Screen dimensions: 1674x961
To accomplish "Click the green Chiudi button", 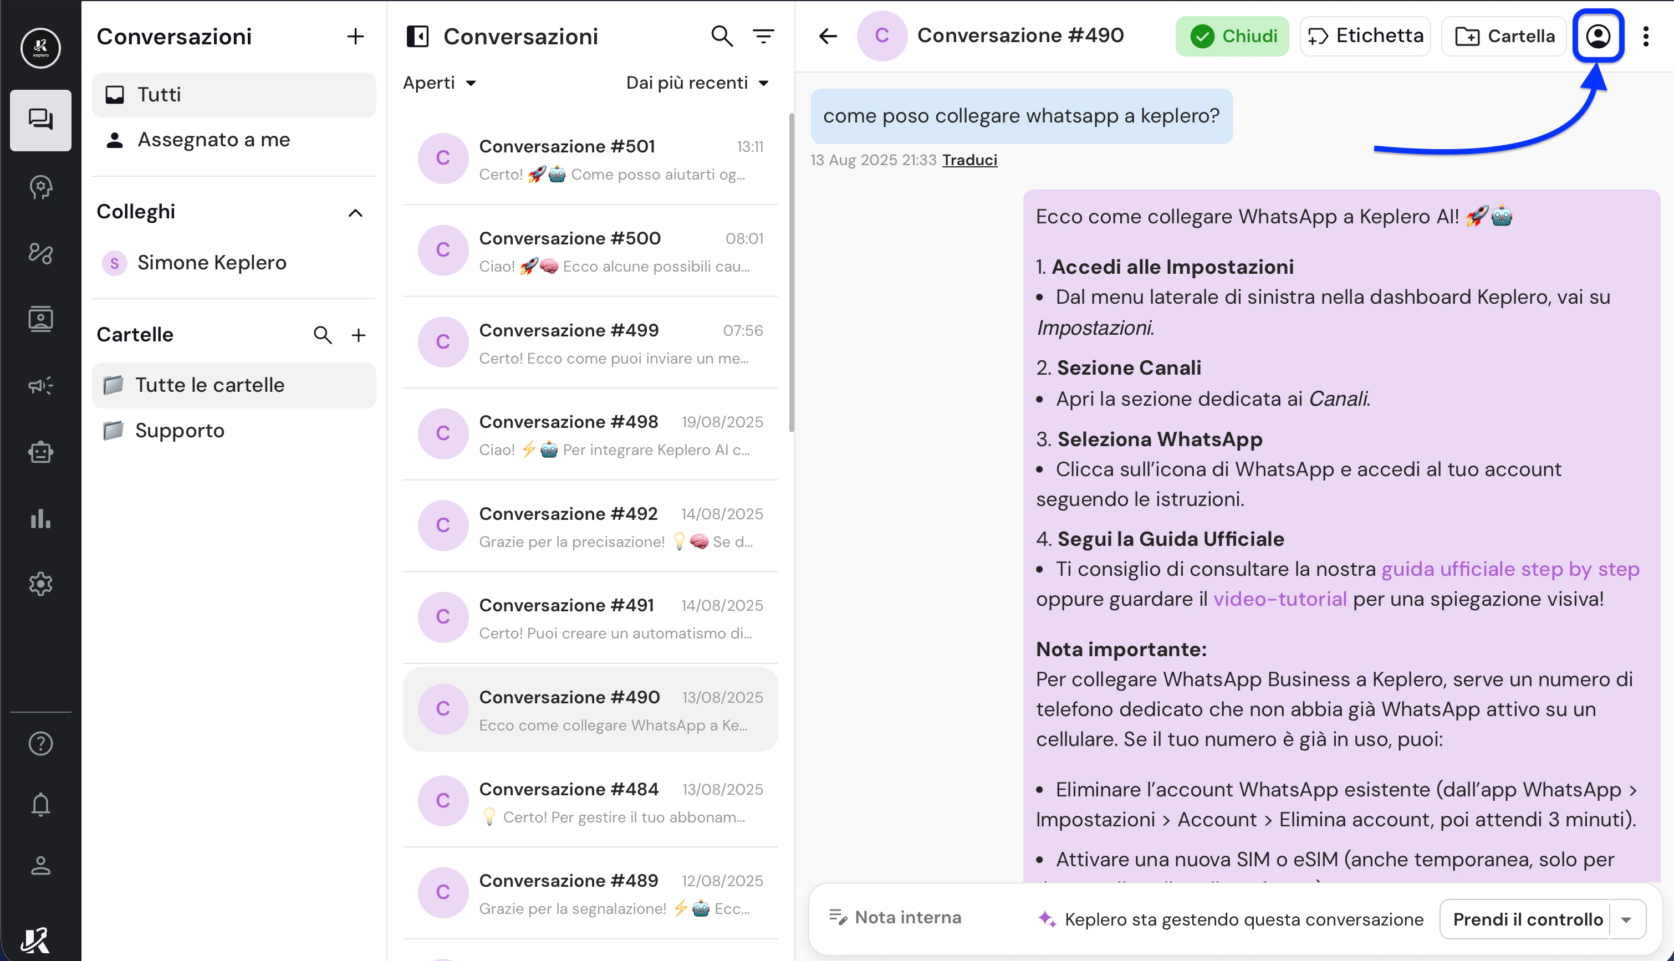I will click(x=1232, y=37).
